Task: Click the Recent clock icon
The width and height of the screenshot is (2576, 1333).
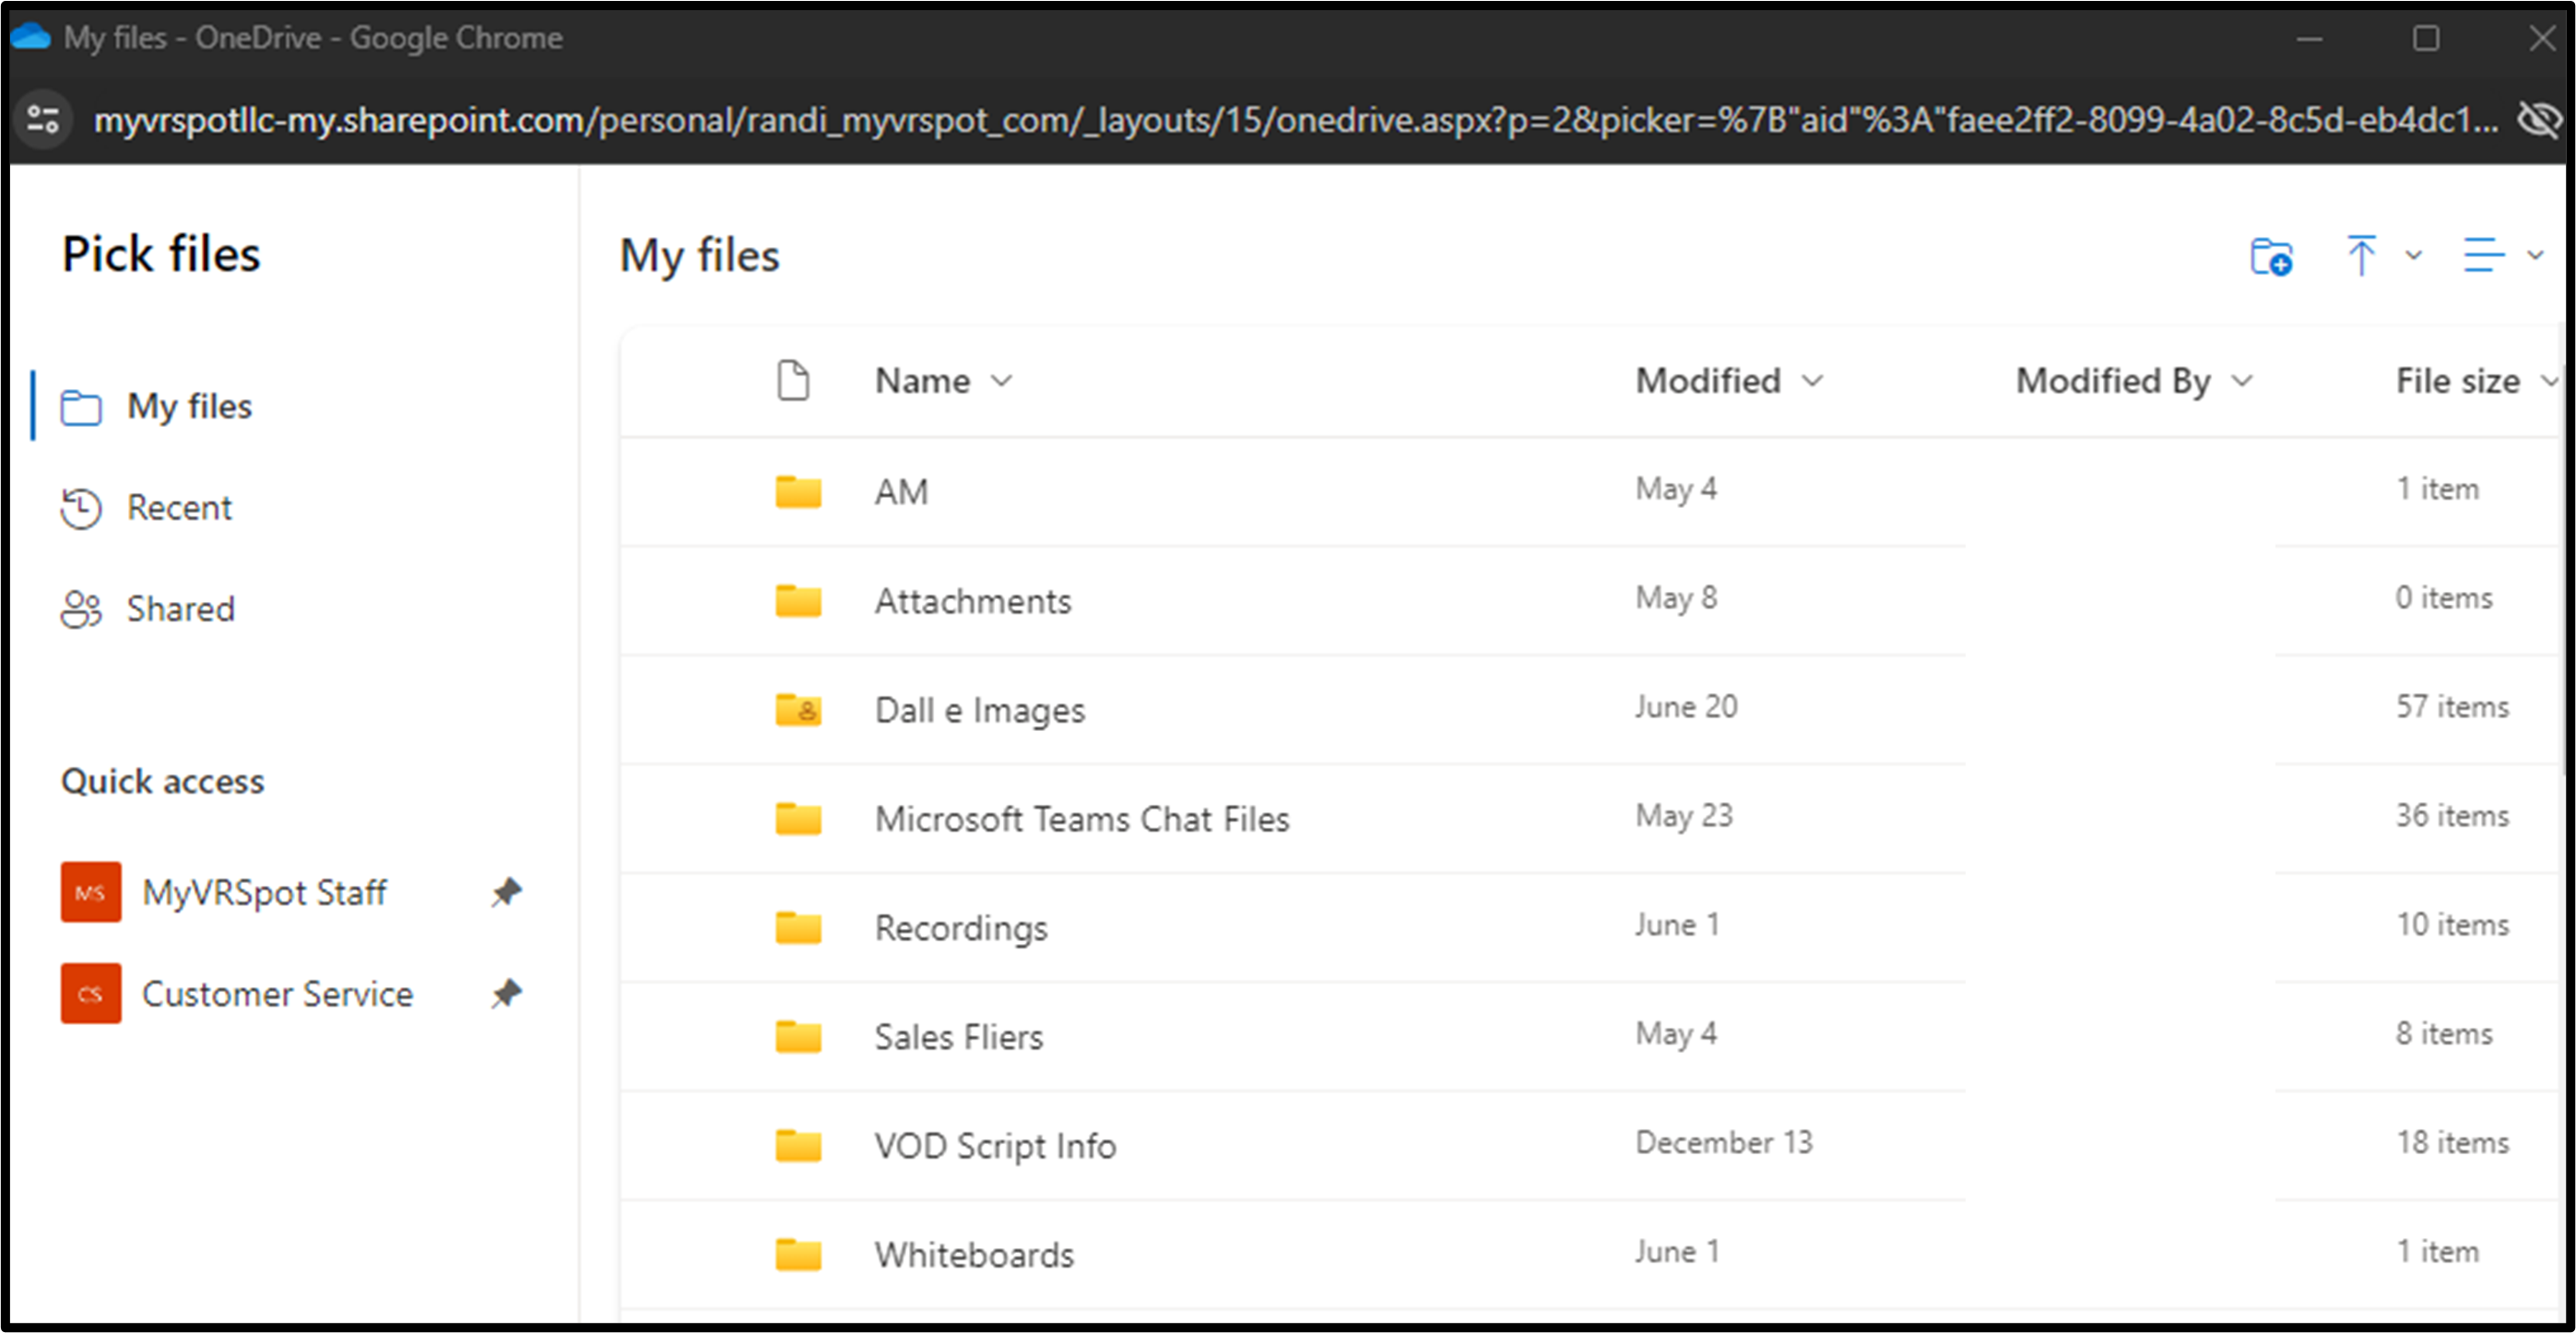Action: (81, 508)
